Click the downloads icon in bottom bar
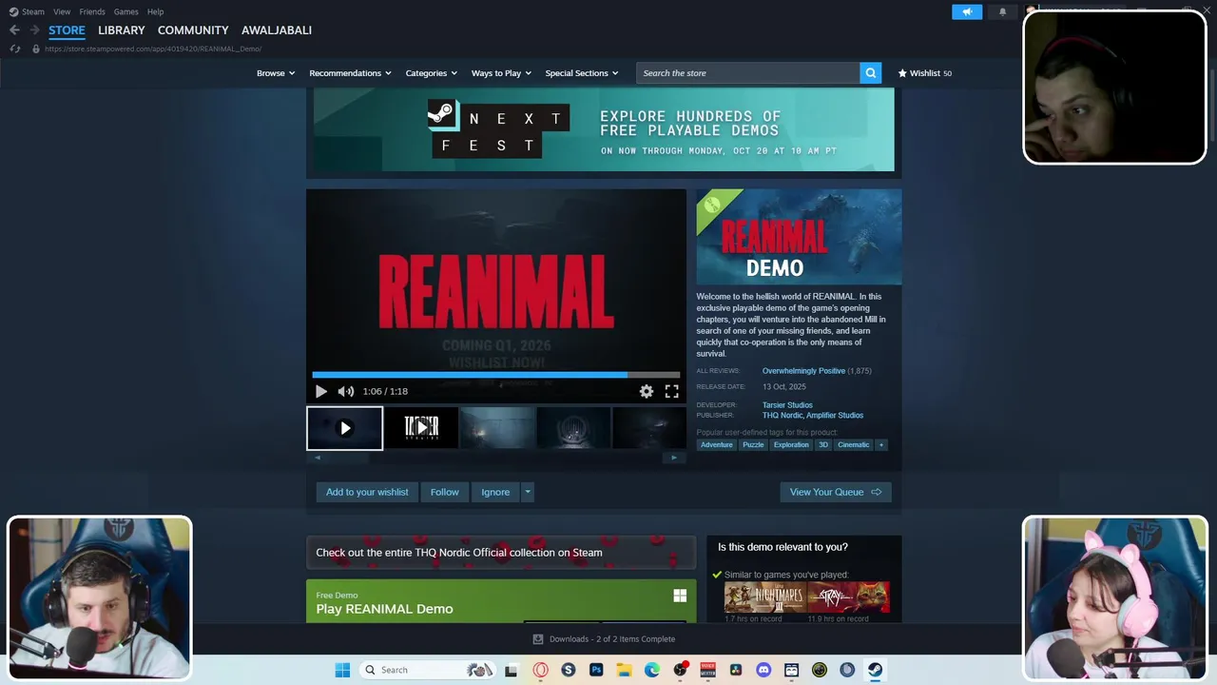This screenshot has height=685, width=1217. point(538,639)
